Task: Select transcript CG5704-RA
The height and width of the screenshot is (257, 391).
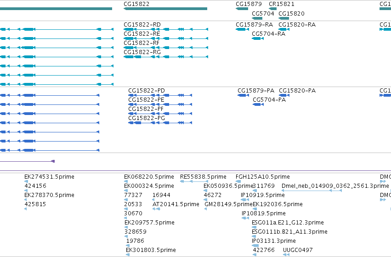Action: tap(258, 38)
